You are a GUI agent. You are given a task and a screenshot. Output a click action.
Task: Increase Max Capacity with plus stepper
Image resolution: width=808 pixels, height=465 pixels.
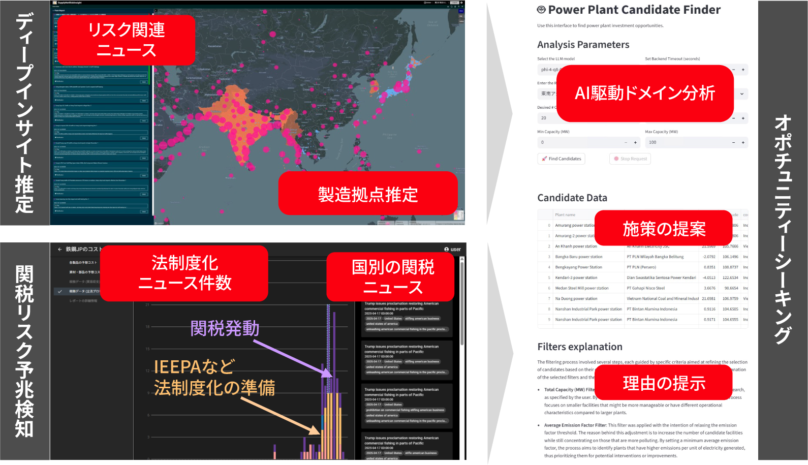743,143
